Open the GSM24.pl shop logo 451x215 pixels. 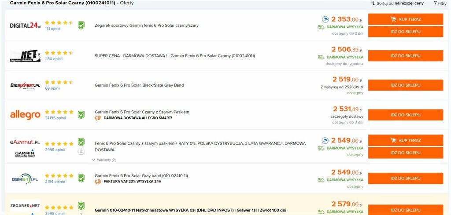point(25,179)
